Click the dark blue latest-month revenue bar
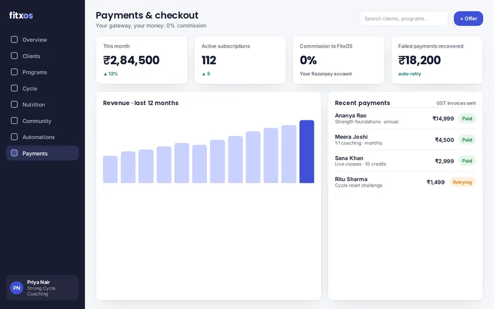The image size is (494, 309). coord(306,151)
